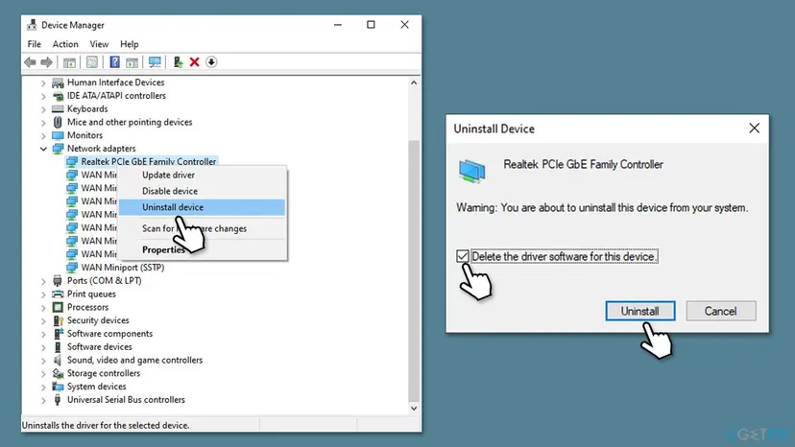Click the download arrow circle toolbar icon
This screenshot has width=795, height=447.
pos(211,62)
